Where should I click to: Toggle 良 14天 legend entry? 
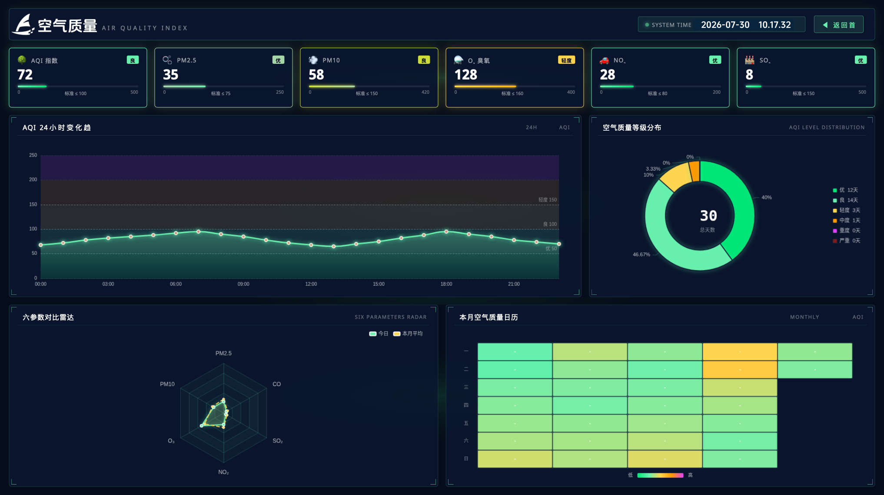845,200
